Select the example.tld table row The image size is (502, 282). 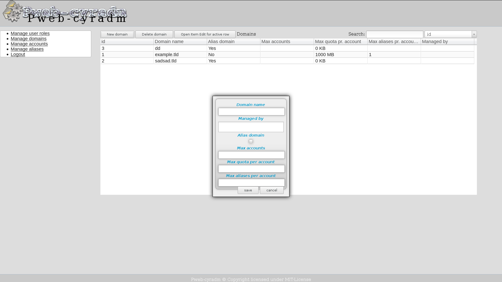(x=180, y=55)
